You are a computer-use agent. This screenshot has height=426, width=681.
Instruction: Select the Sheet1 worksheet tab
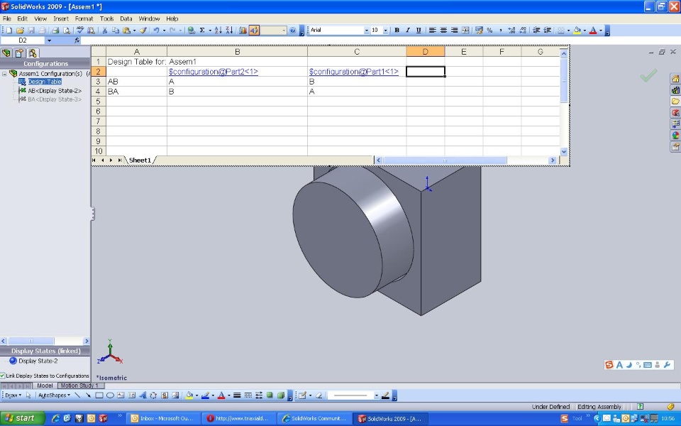(140, 160)
